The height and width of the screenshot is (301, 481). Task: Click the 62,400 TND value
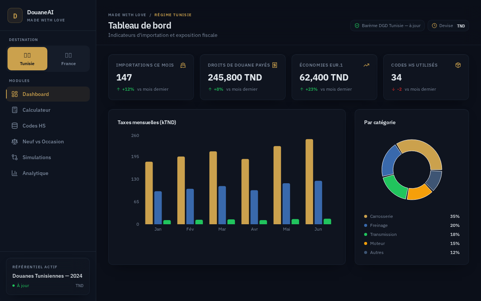tap(324, 78)
